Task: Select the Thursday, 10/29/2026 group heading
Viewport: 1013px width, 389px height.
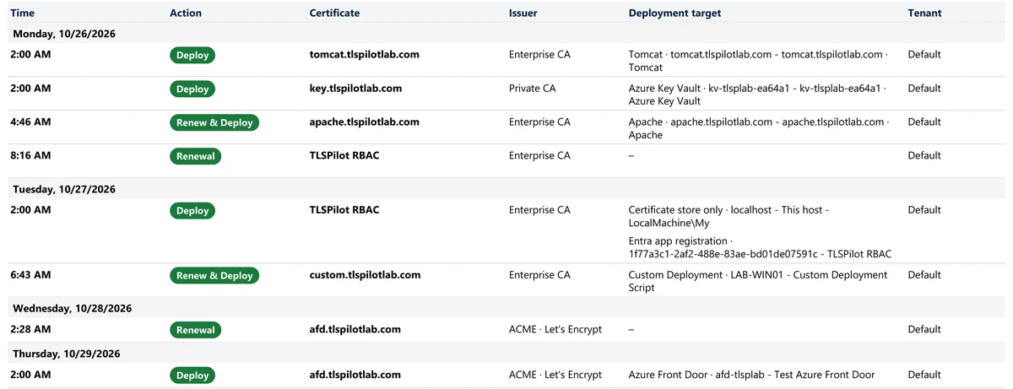Action: click(67, 354)
